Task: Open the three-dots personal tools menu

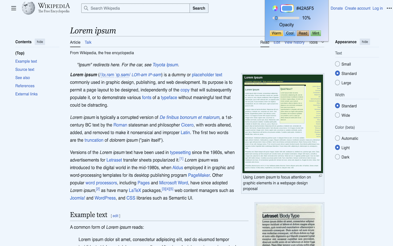Action: (389, 8)
